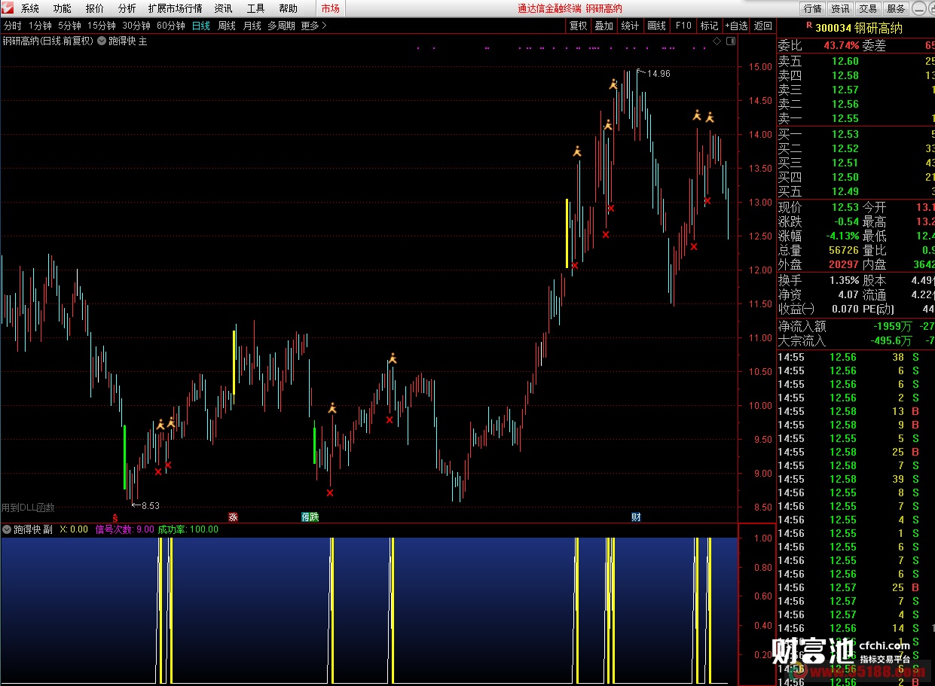Click the red R badge beside 300034
The height and width of the screenshot is (686, 935).
coord(808,27)
